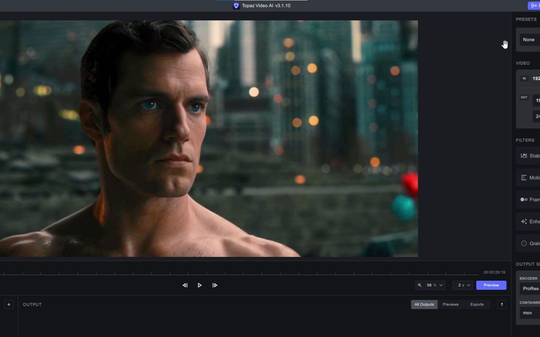Play the video preview
The image size is (540, 337).
200,285
